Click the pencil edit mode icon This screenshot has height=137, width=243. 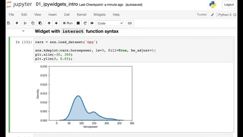click(x=212, y=15)
